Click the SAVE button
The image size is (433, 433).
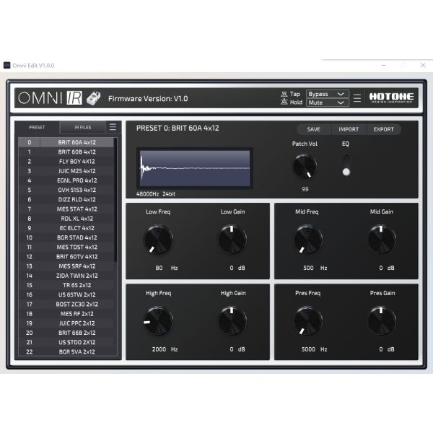tap(313, 129)
